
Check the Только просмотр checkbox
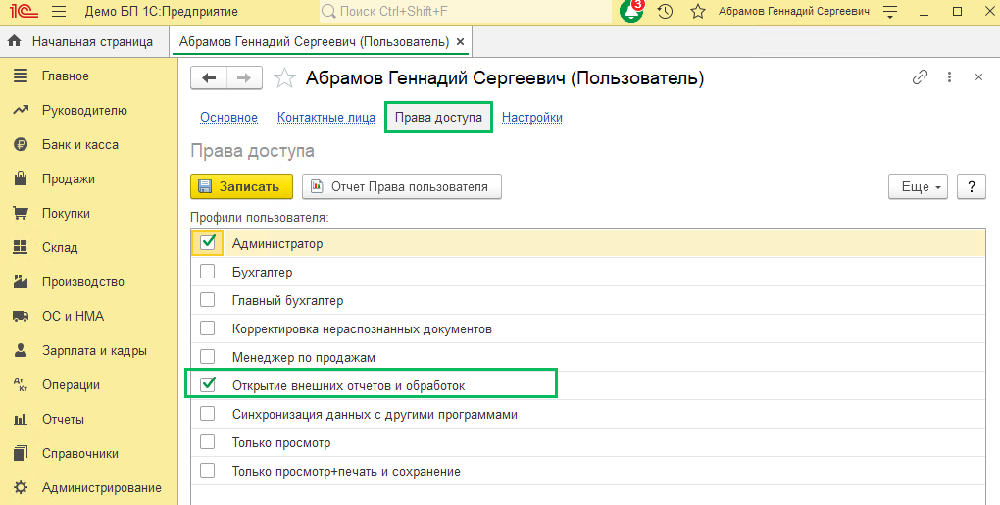(207, 442)
